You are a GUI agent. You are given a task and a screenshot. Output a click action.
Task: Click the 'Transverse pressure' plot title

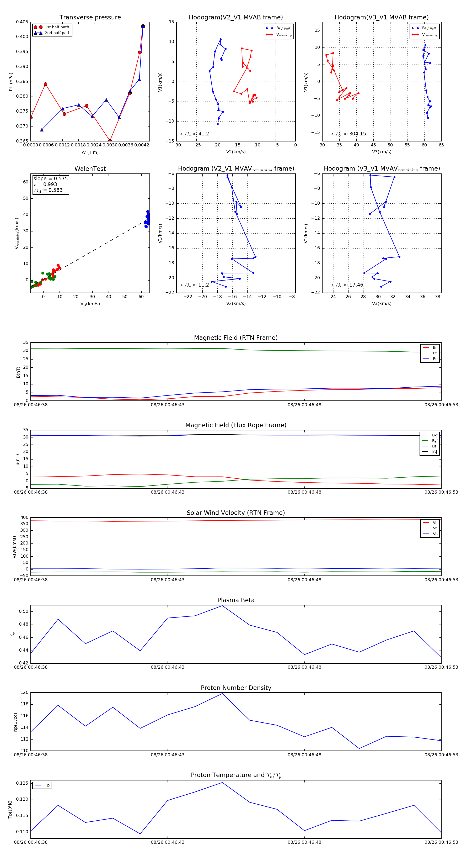[90, 18]
